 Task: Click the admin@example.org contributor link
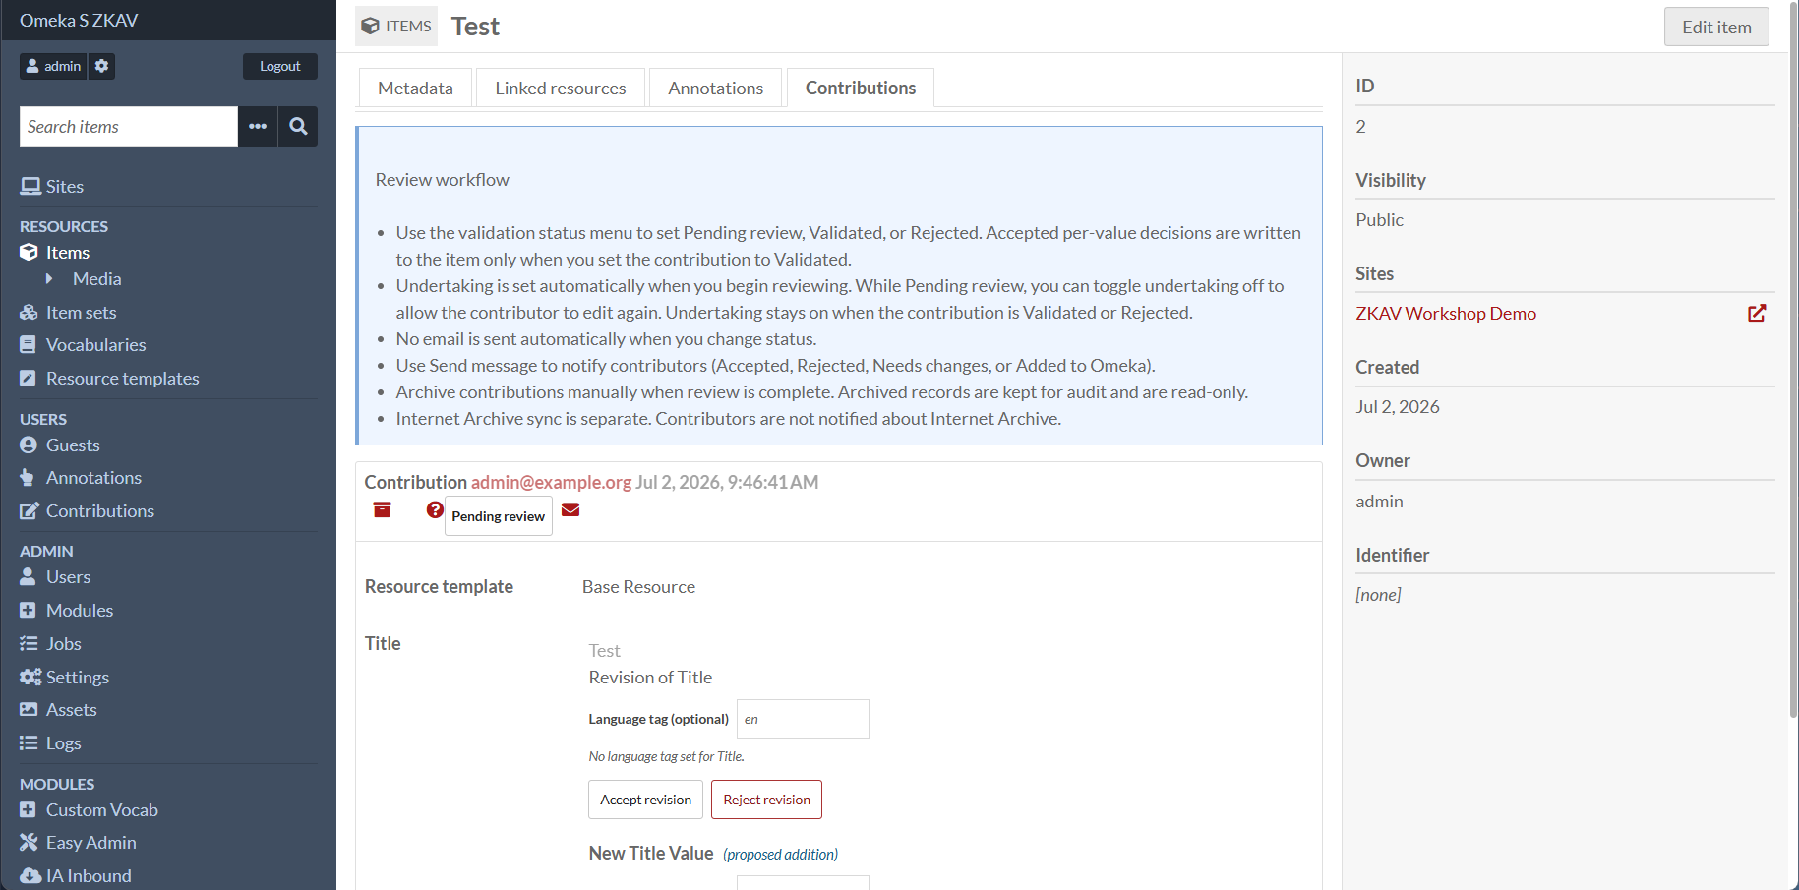tap(551, 482)
